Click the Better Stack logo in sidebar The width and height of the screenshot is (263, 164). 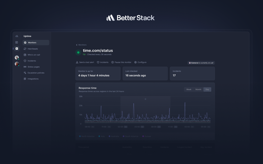[x=17, y=36]
